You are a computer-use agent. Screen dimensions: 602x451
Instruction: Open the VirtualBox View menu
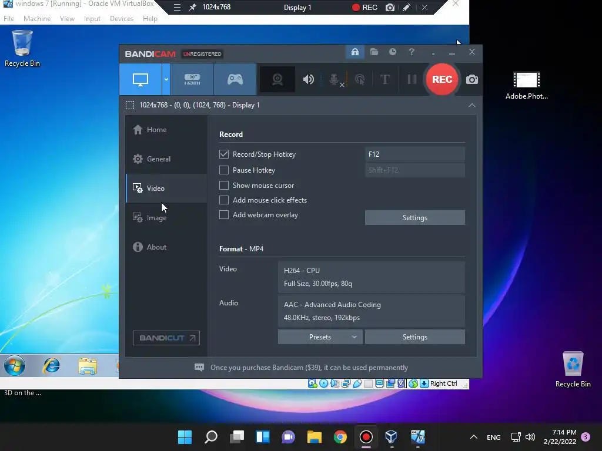[x=67, y=18]
